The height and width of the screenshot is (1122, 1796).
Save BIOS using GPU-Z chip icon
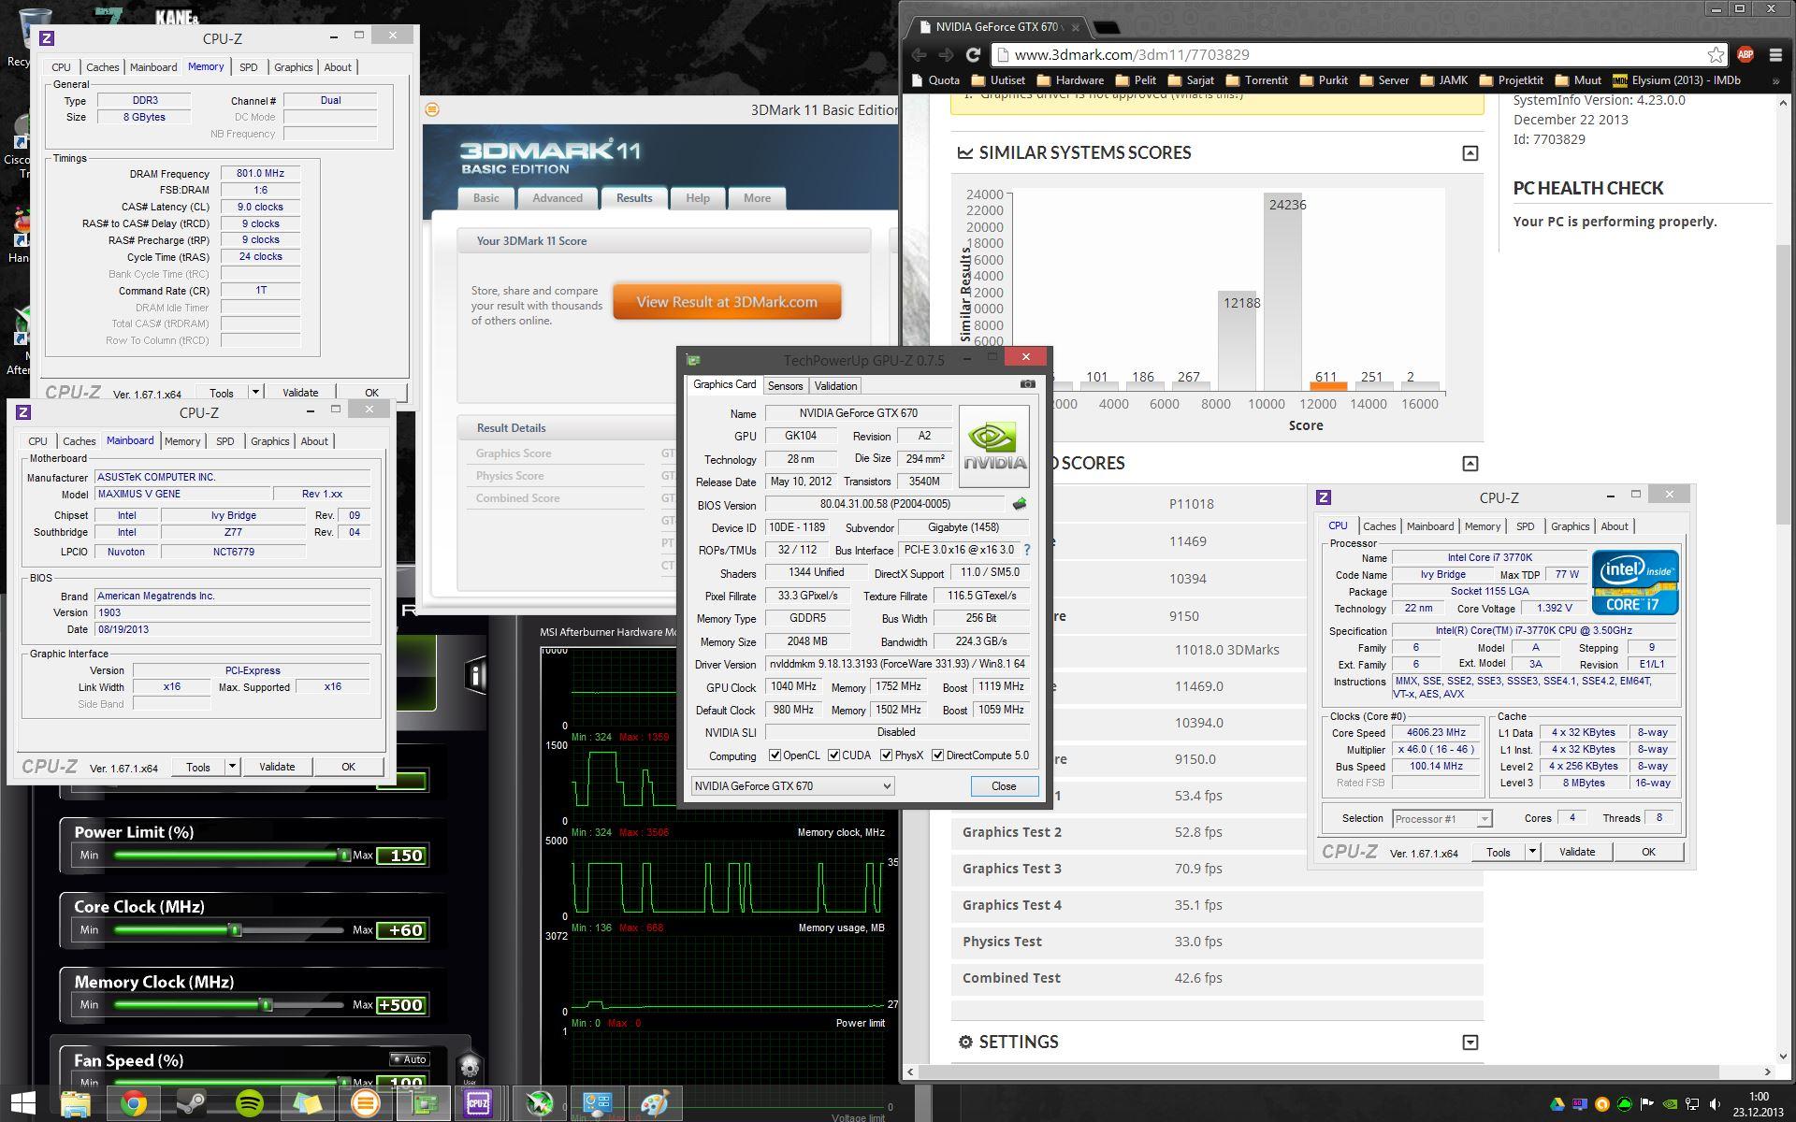tap(1020, 505)
